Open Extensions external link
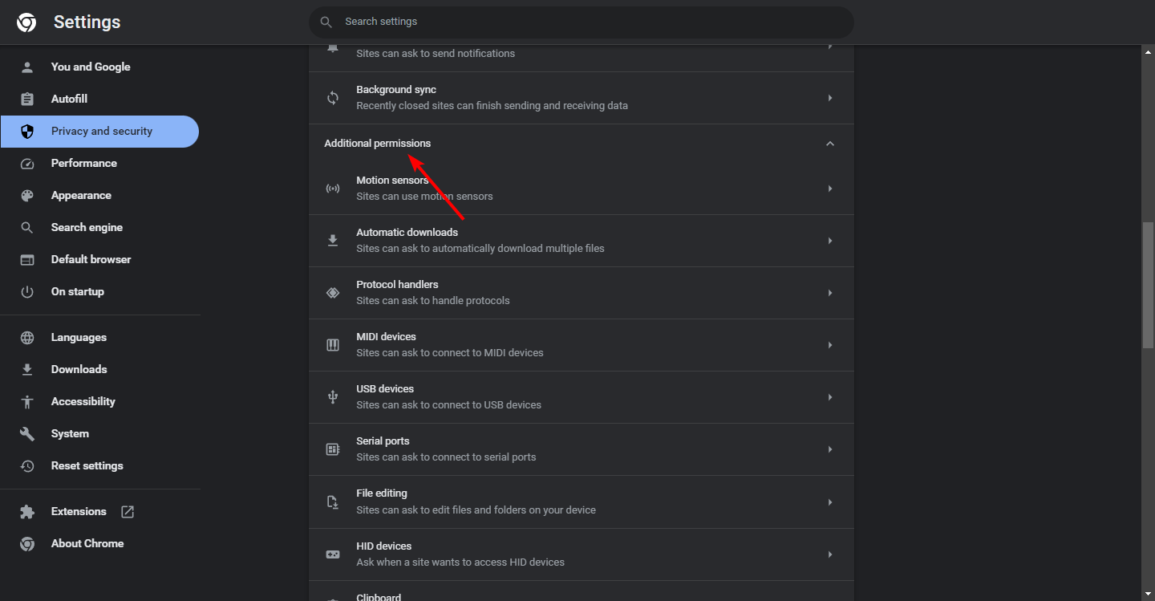 tap(128, 511)
